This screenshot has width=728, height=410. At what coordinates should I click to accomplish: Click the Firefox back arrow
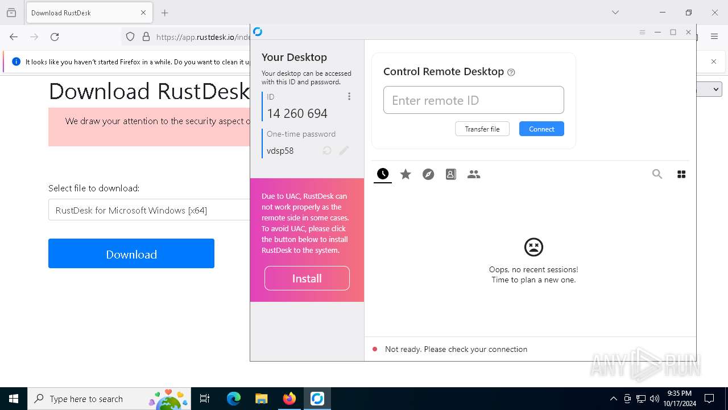(x=14, y=36)
